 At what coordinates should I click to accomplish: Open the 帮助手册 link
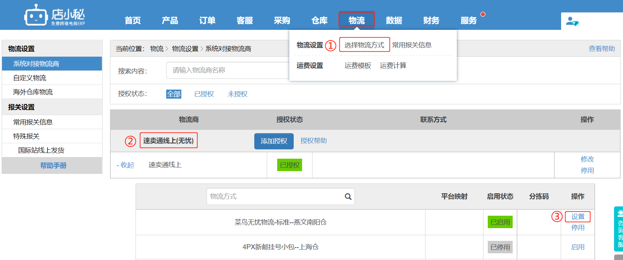53,165
